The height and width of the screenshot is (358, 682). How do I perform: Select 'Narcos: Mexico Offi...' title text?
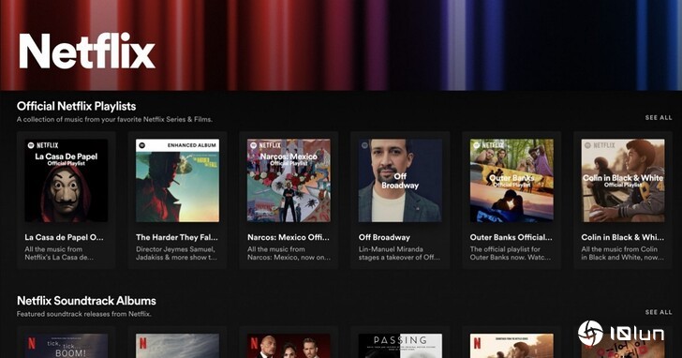tap(289, 237)
